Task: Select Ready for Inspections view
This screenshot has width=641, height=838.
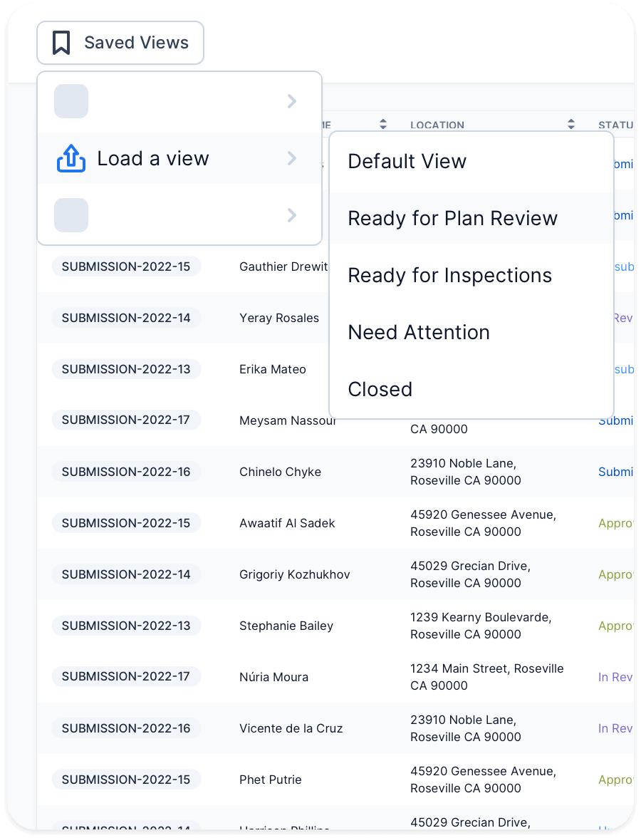Action: [x=449, y=275]
